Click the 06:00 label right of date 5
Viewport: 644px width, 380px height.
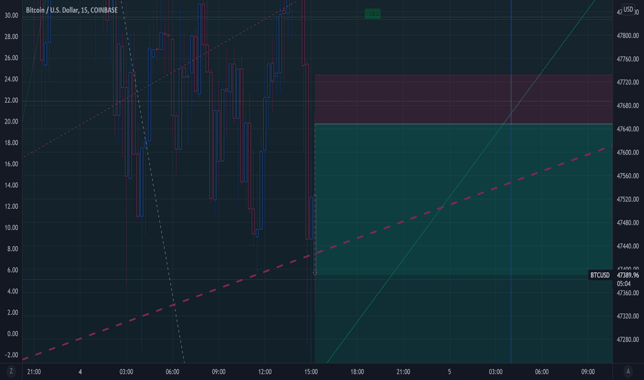[x=541, y=372]
